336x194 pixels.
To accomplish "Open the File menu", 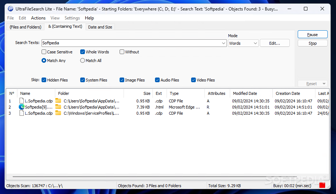I will pyautogui.click(x=10, y=18).
